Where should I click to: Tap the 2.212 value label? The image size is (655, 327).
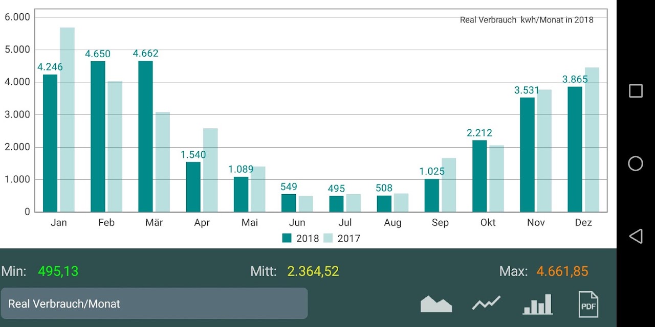[479, 133]
